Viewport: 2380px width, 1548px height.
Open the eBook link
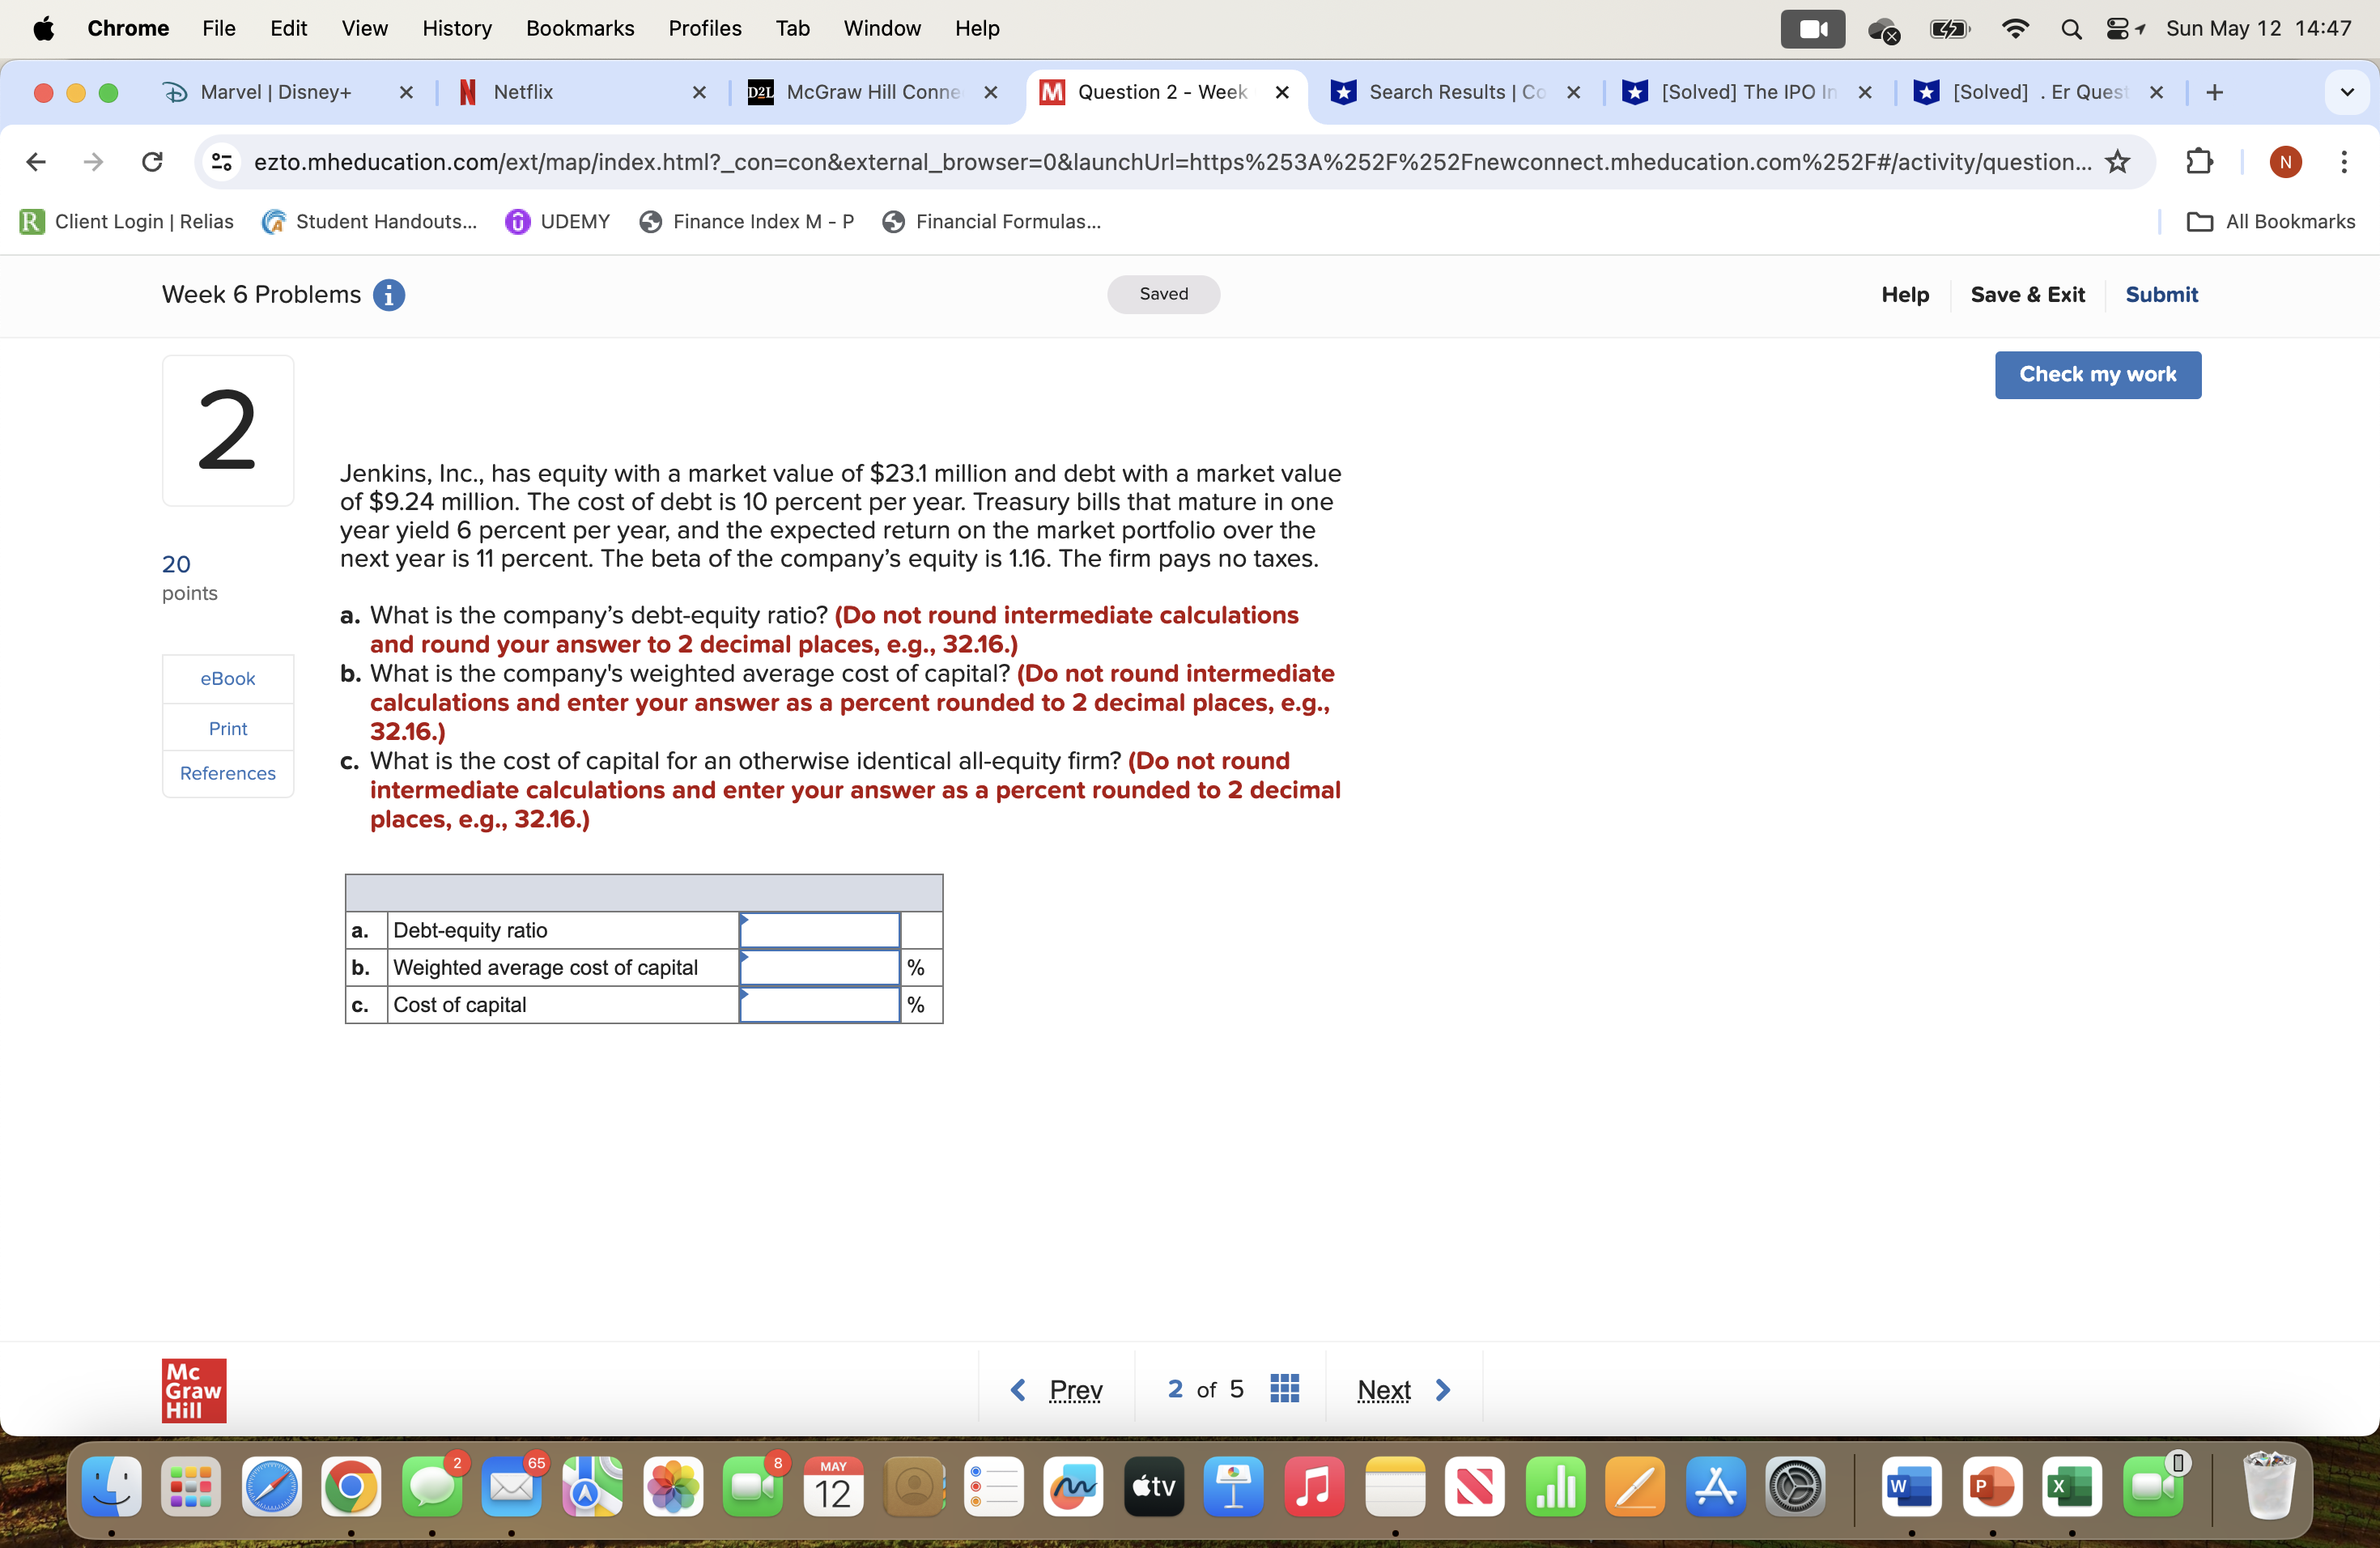(x=228, y=678)
